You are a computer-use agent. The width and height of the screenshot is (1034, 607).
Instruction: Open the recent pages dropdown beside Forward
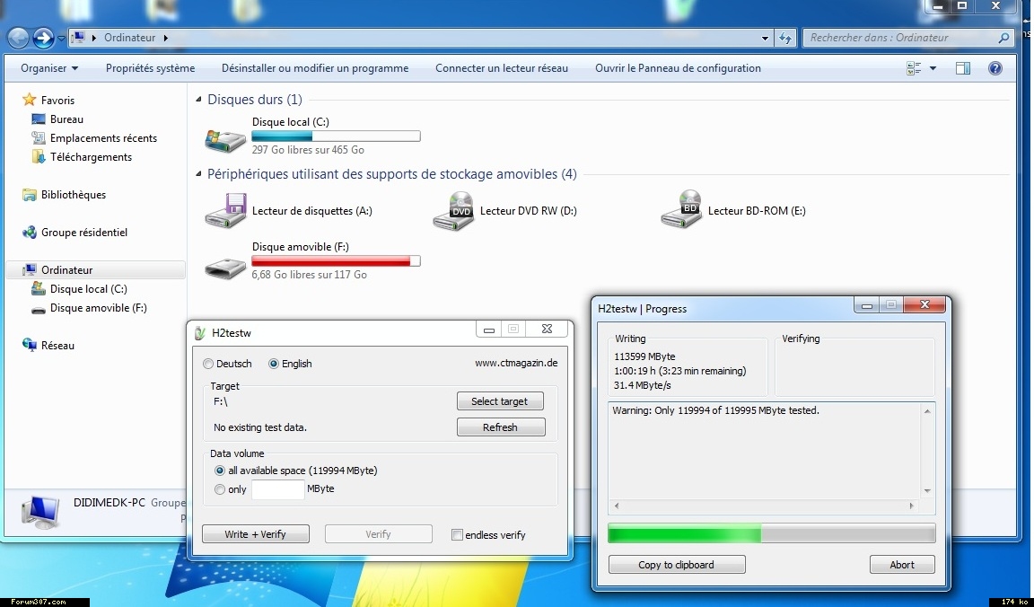click(61, 39)
